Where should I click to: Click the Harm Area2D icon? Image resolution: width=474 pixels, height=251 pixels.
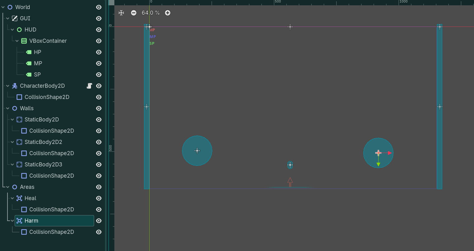(x=19, y=221)
